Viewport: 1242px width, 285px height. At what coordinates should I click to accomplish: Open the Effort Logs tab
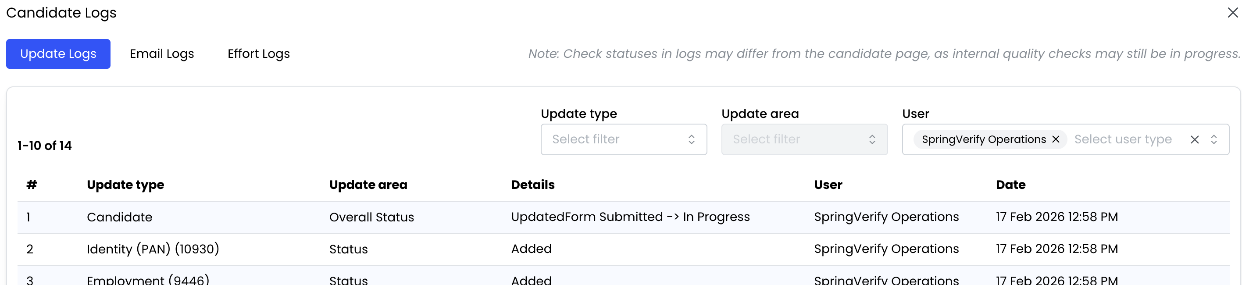click(x=258, y=54)
